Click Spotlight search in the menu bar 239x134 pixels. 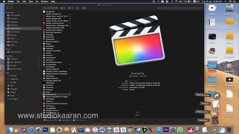click(x=226, y=1)
